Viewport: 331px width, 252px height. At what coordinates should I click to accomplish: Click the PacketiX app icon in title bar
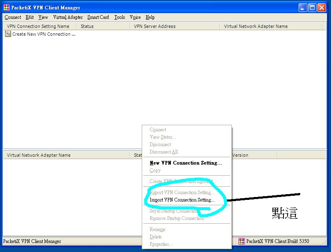coord(6,8)
